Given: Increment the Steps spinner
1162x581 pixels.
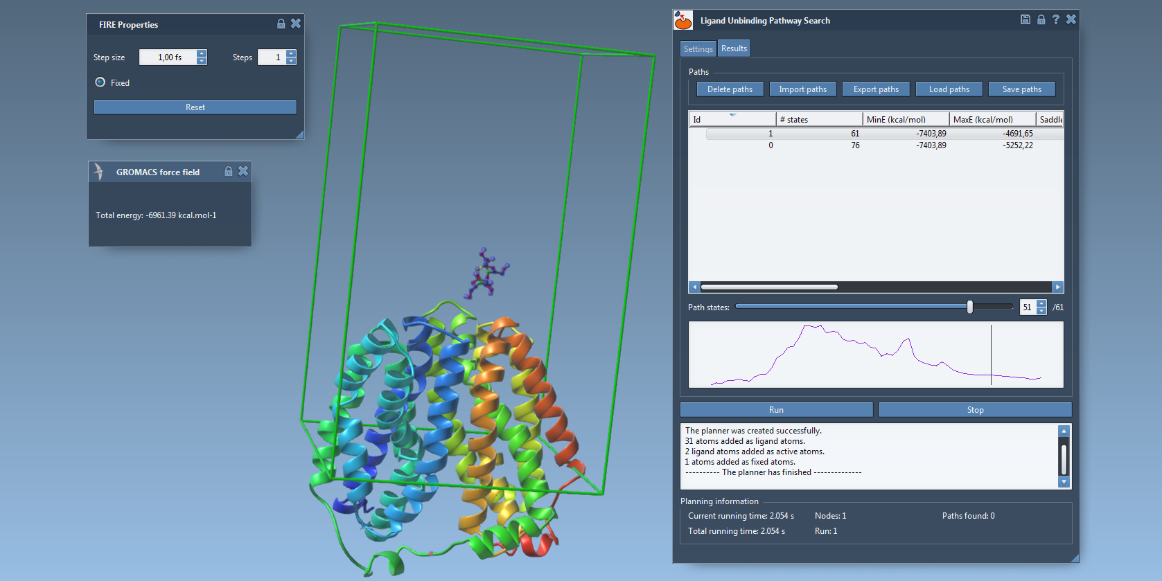Looking at the screenshot, I should pyautogui.click(x=291, y=53).
